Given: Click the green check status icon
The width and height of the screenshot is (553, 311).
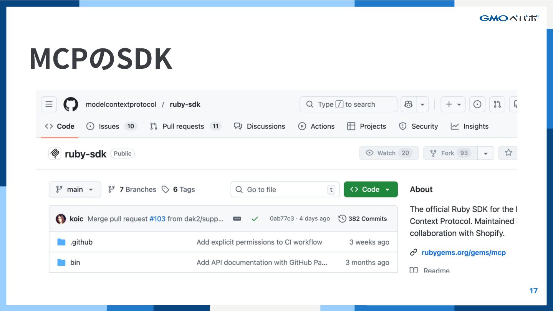Looking at the screenshot, I should click(x=255, y=219).
